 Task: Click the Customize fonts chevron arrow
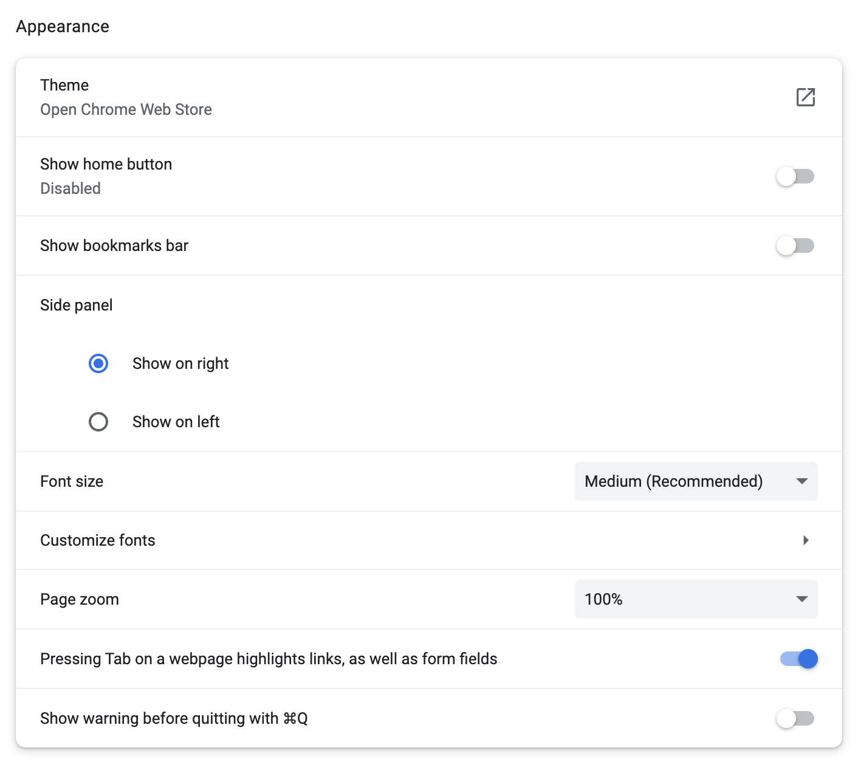(806, 540)
